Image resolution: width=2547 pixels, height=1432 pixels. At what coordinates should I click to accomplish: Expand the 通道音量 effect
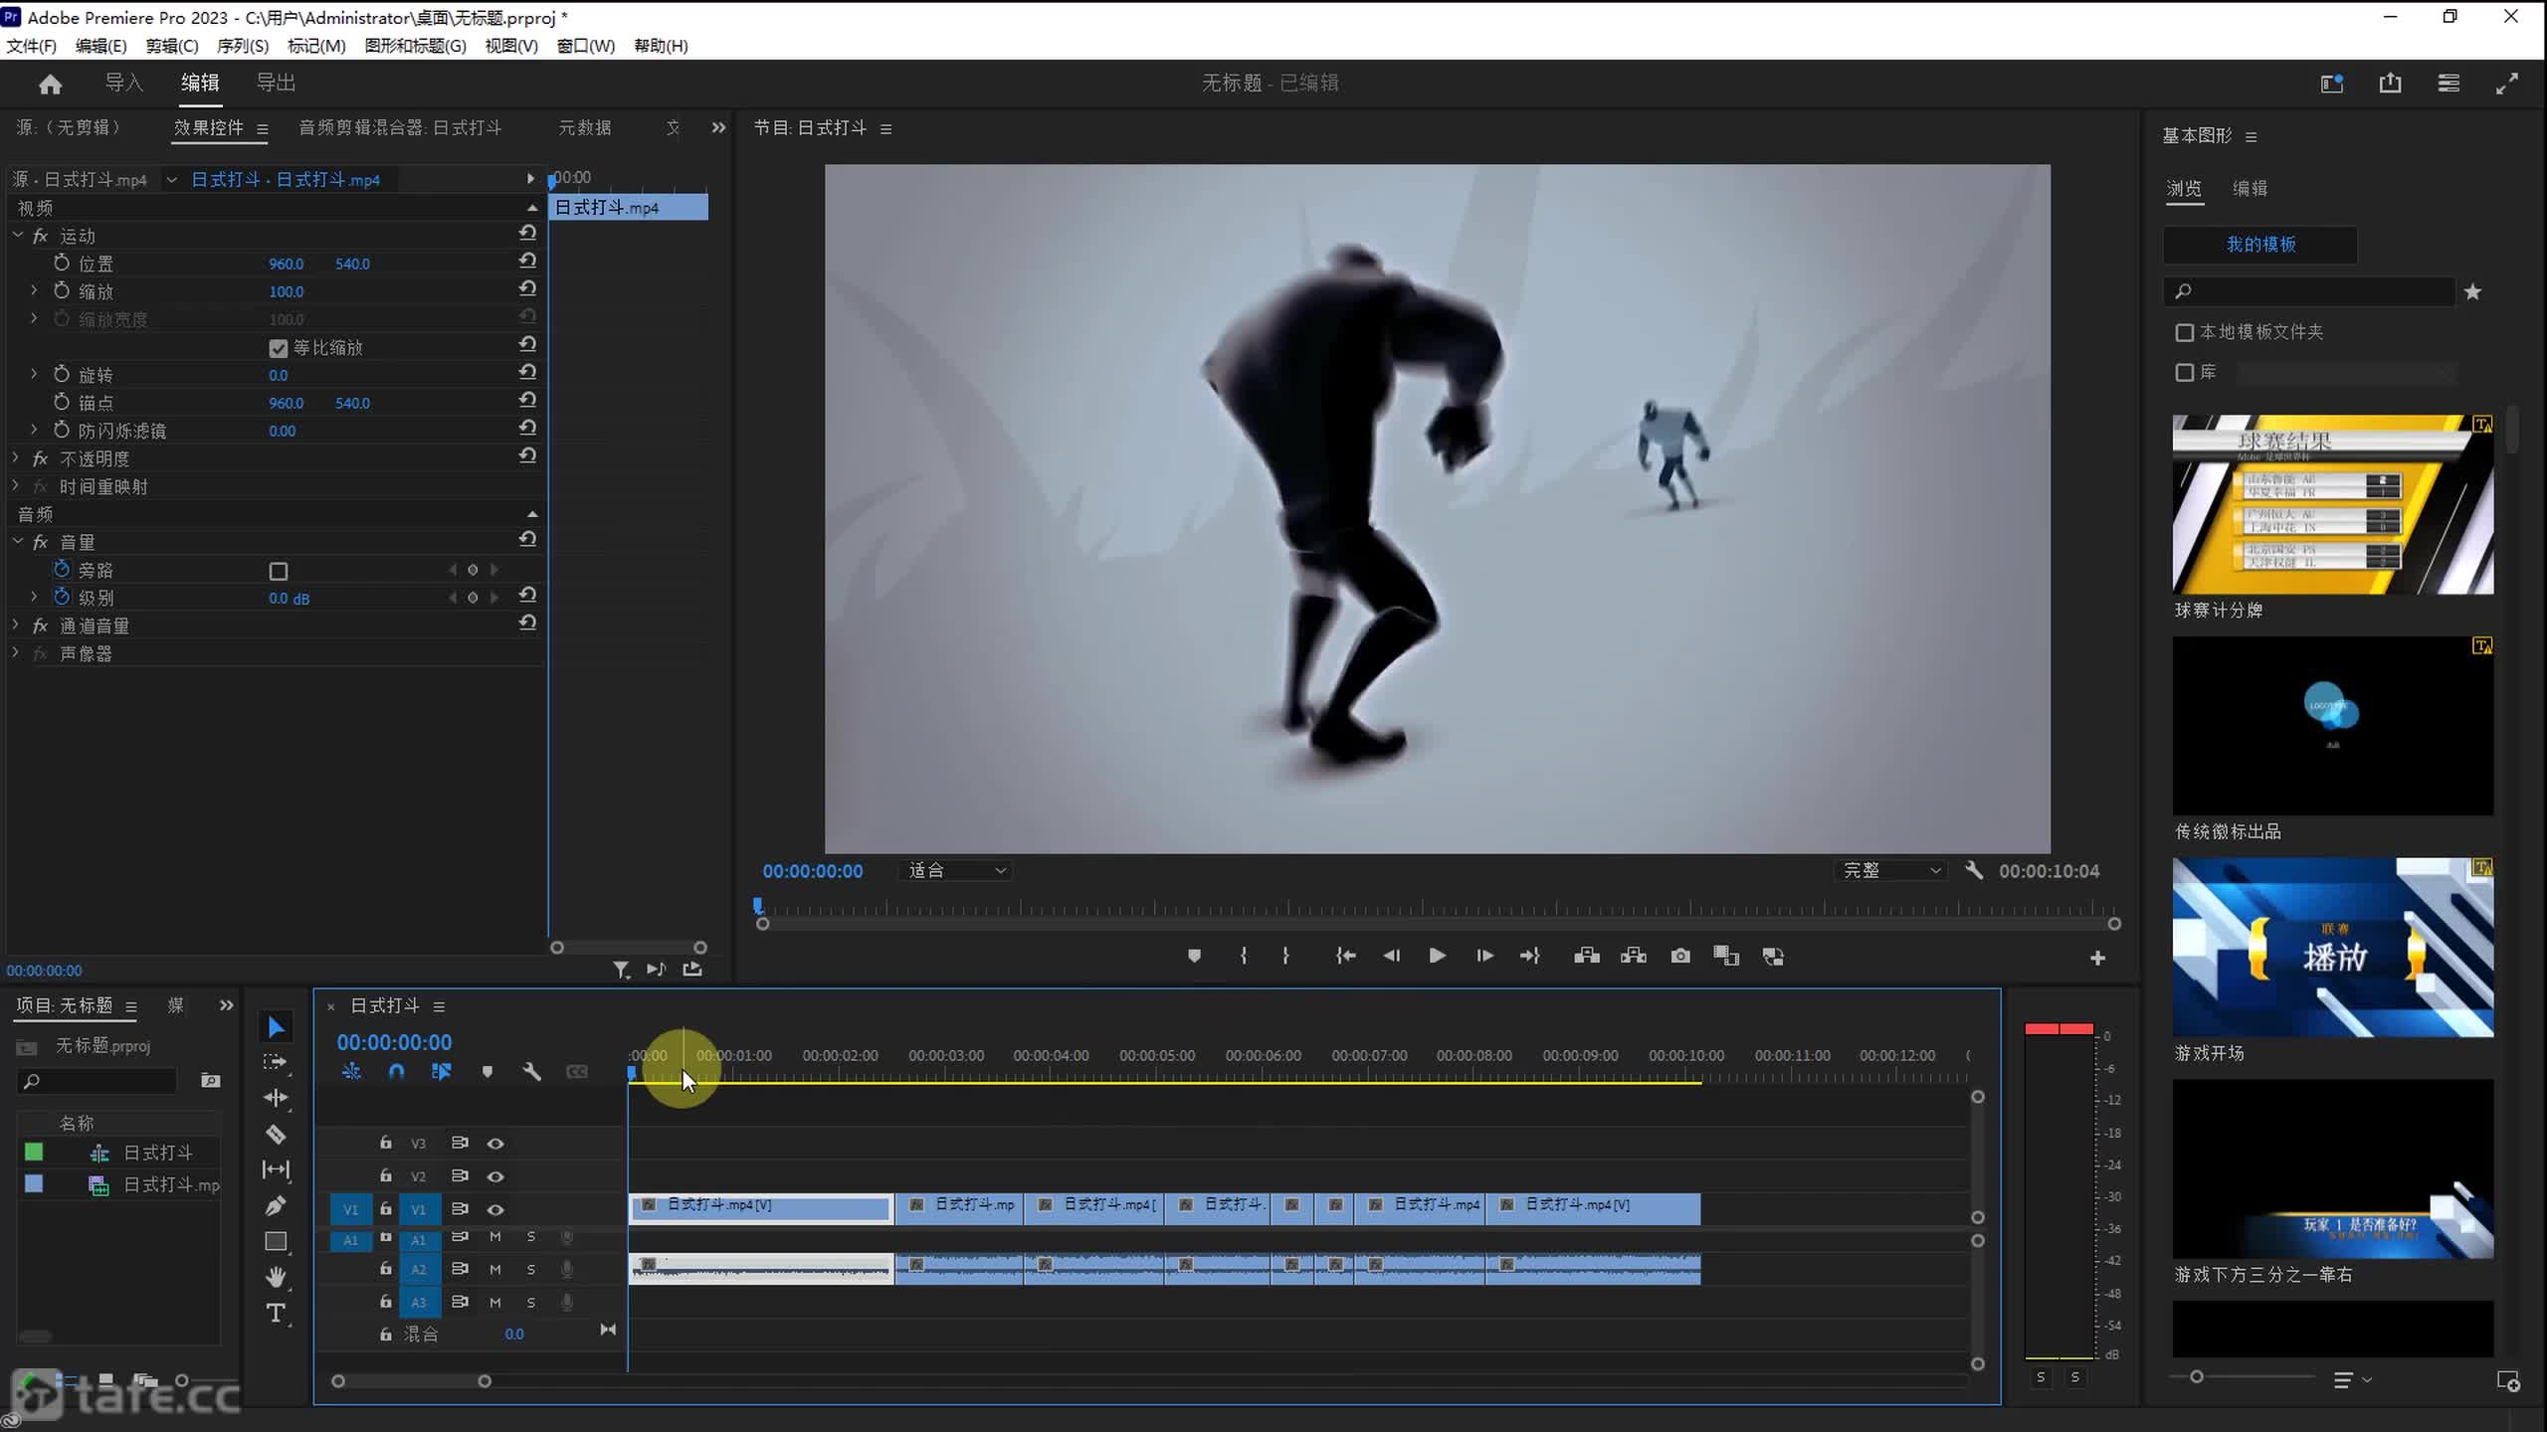(x=16, y=625)
